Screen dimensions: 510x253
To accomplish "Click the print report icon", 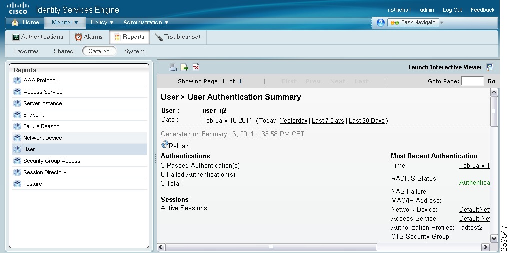I will [x=173, y=67].
